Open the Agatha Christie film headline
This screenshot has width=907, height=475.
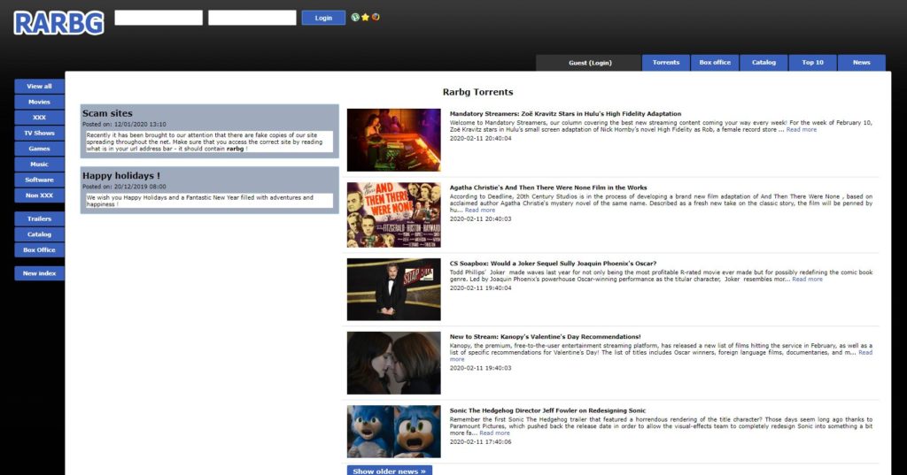547,188
